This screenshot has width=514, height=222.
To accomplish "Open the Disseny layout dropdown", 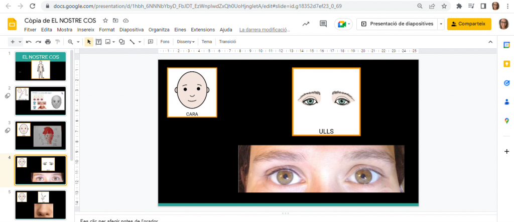I will (185, 42).
